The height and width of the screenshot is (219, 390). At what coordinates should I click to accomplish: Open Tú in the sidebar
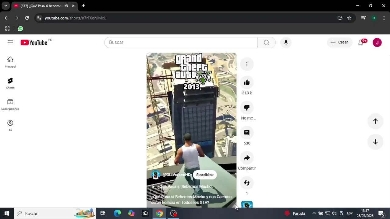[10, 126]
